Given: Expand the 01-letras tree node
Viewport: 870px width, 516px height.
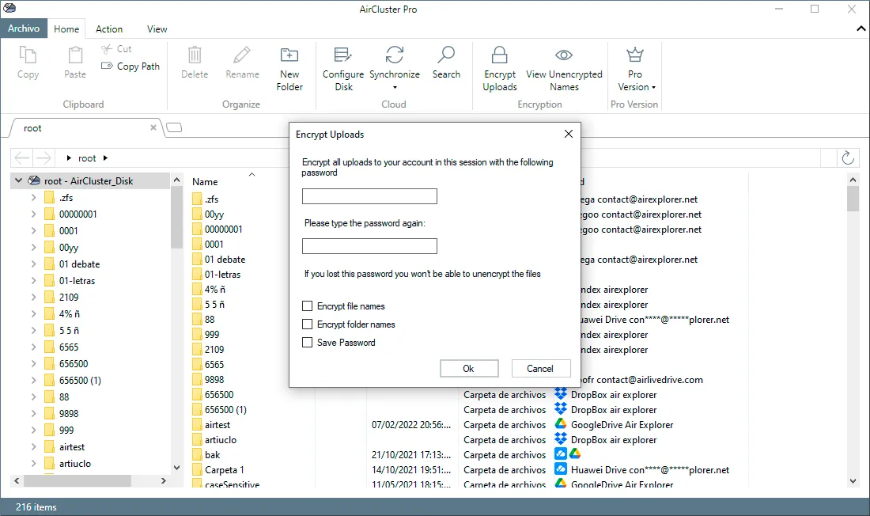Looking at the screenshot, I should click(33, 280).
